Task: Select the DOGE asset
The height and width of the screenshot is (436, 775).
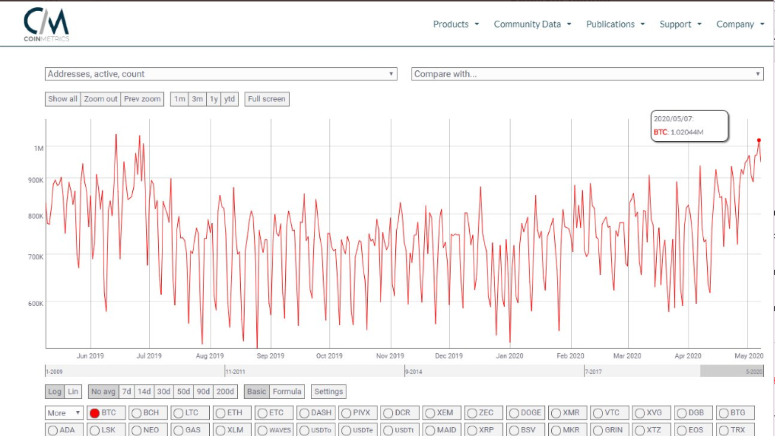Action: tap(526, 413)
